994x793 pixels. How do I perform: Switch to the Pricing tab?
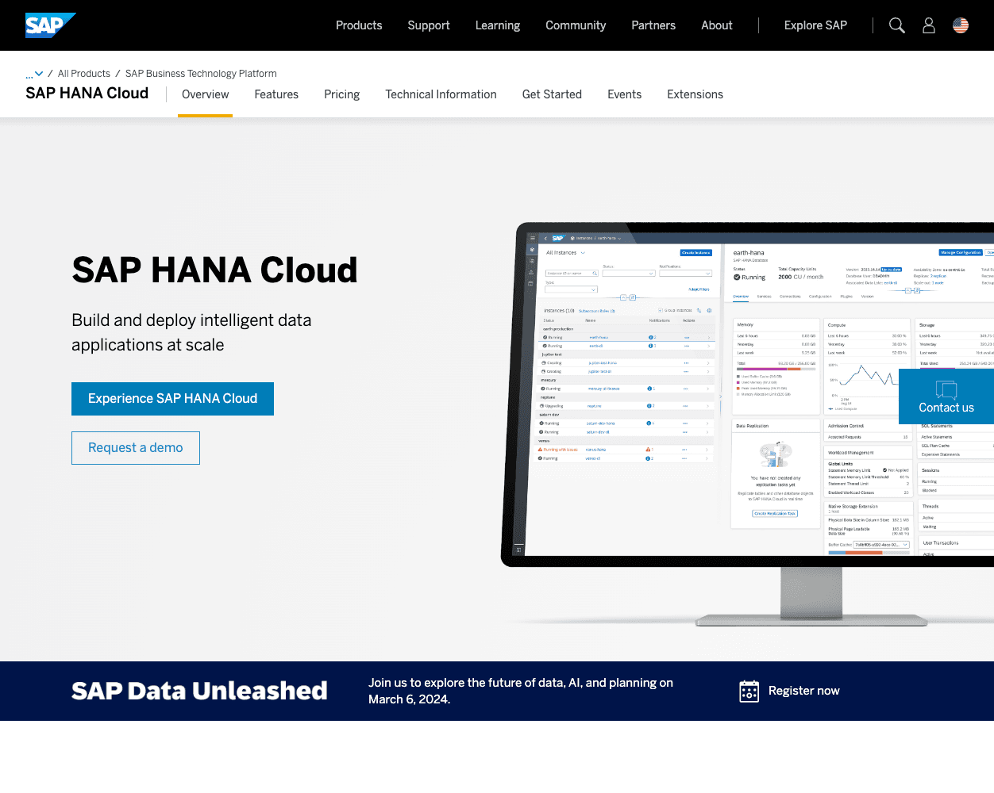(x=341, y=94)
